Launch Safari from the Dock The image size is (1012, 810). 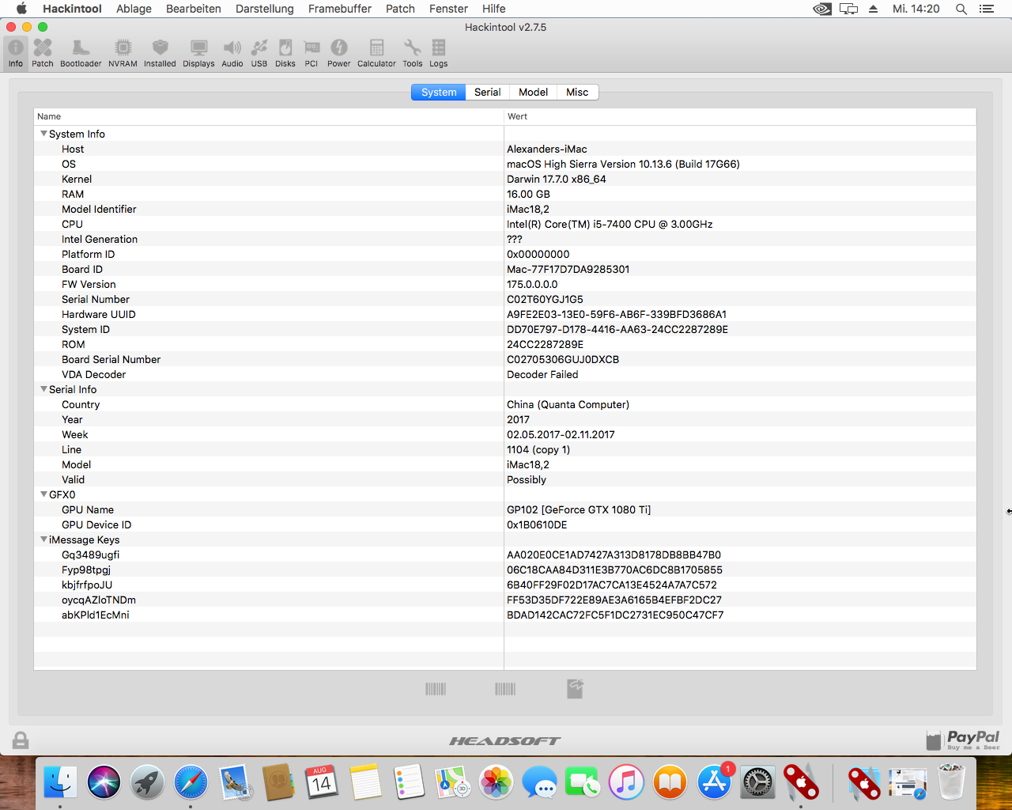tap(191, 782)
